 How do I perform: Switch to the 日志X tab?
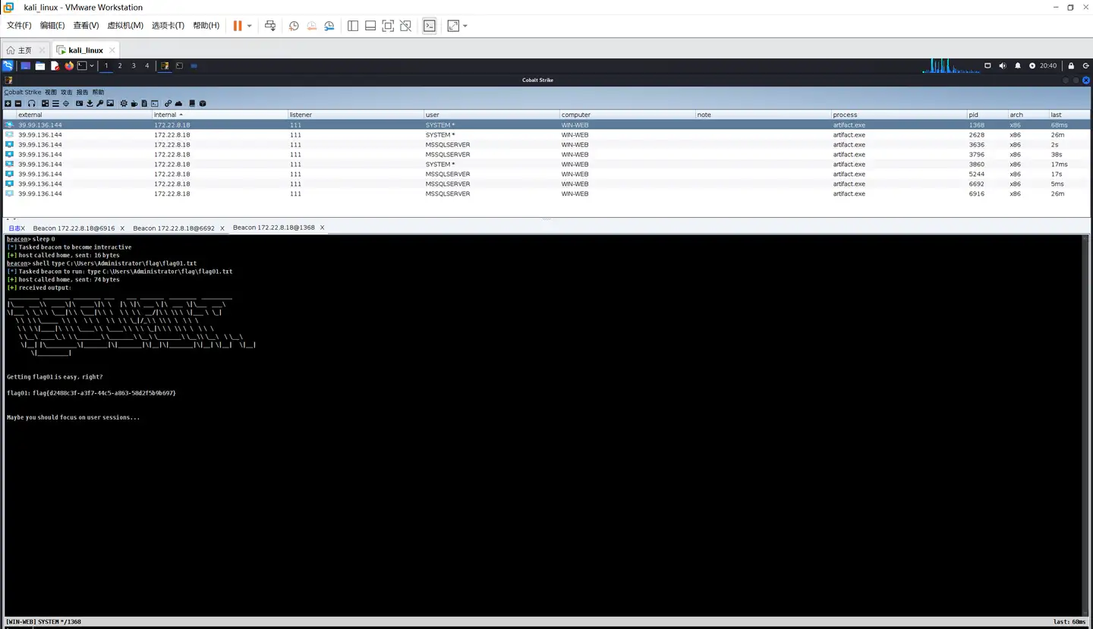click(x=17, y=228)
